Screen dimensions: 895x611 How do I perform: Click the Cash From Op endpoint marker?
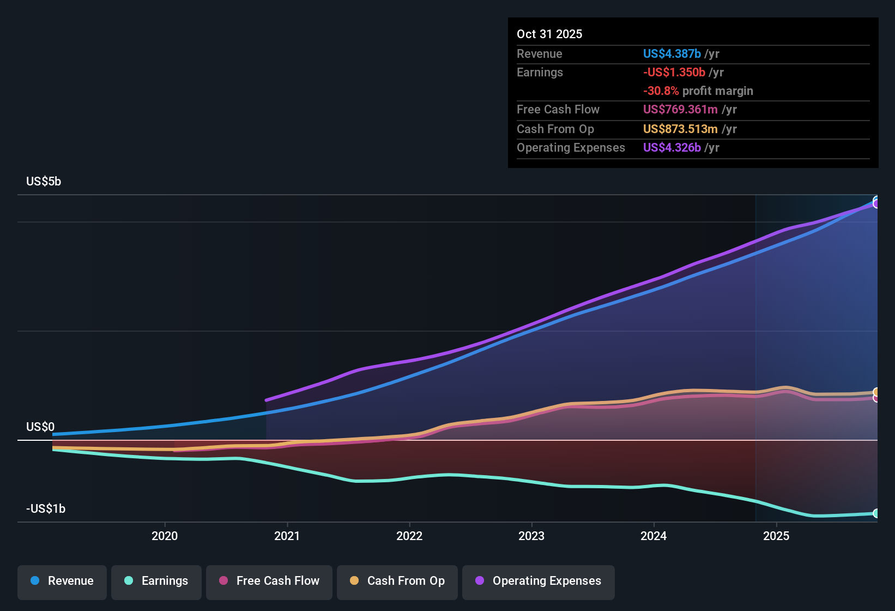tap(876, 391)
